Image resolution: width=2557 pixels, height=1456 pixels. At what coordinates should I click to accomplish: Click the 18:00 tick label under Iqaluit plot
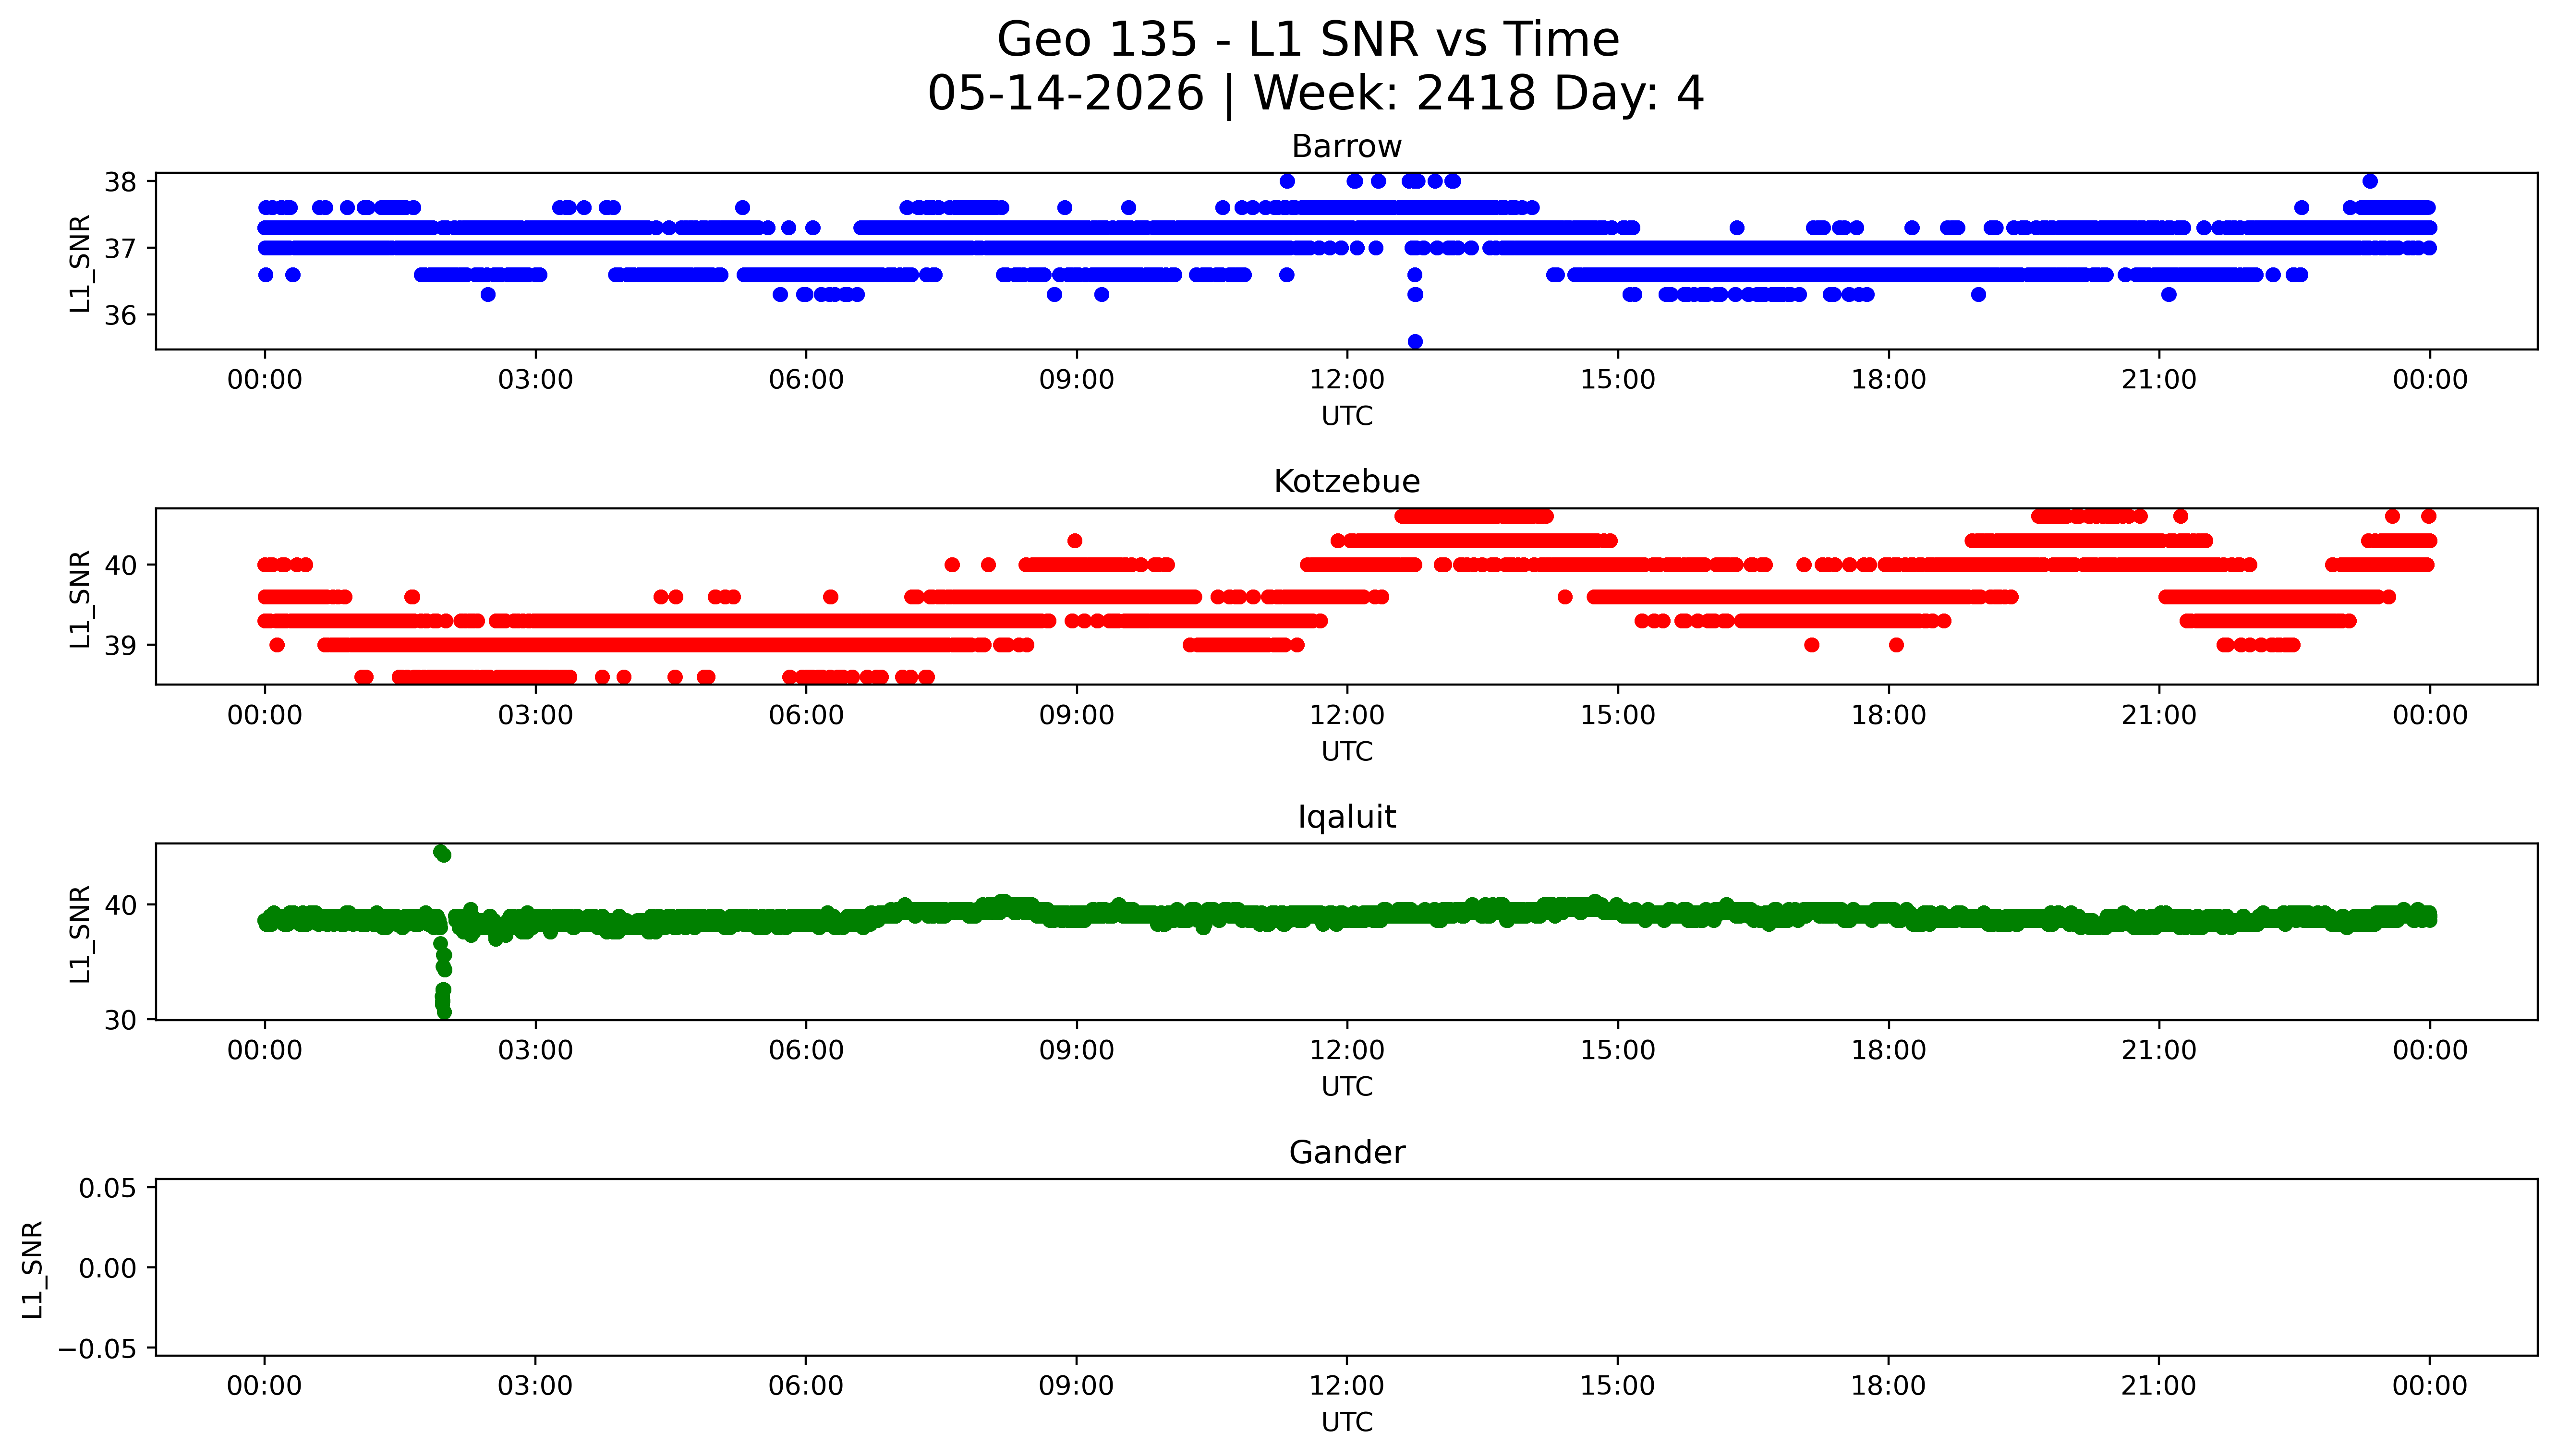(x=1888, y=1050)
